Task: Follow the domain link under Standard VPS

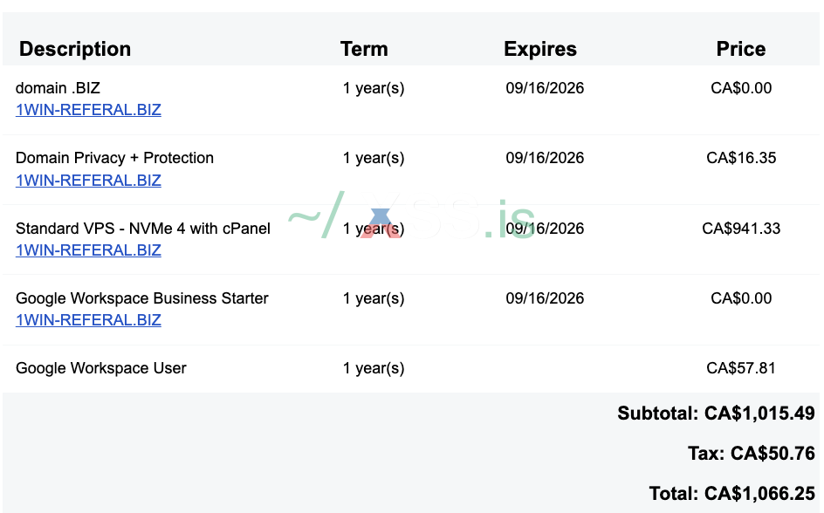Action: coord(88,250)
